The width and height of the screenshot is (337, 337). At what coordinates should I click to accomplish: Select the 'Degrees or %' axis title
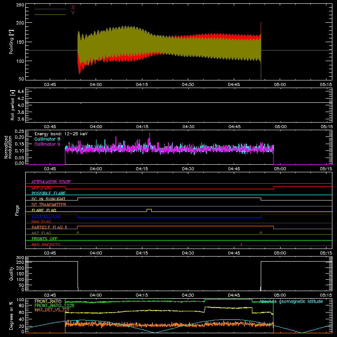coord(11,316)
